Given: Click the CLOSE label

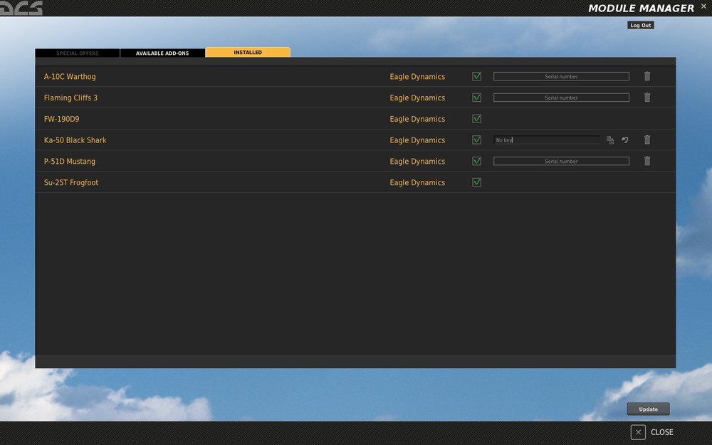Looking at the screenshot, I should click(x=662, y=432).
